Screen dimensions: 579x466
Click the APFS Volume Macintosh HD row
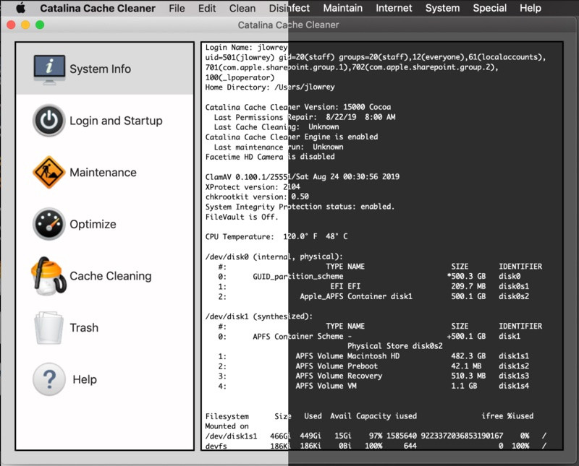click(x=374, y=355)
